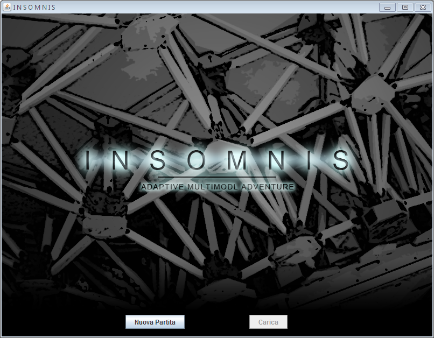This screenshot has width=434, height=338.
Task: Maximize the INSOMNIS game window
Action: tap(405, 7)
